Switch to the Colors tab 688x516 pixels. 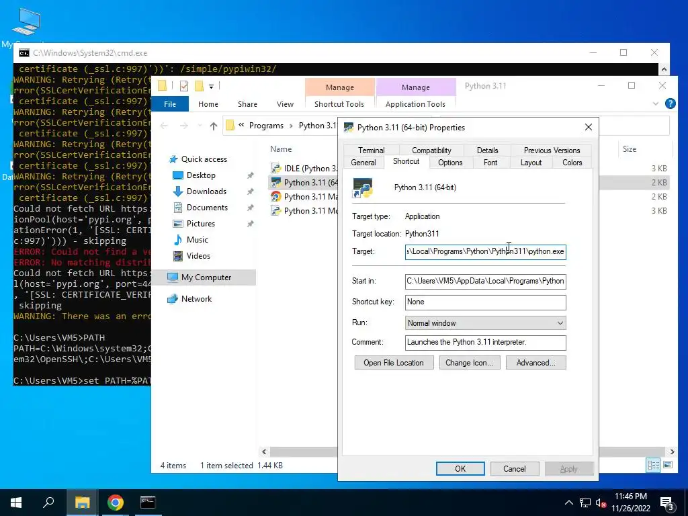tap(572, 163)
